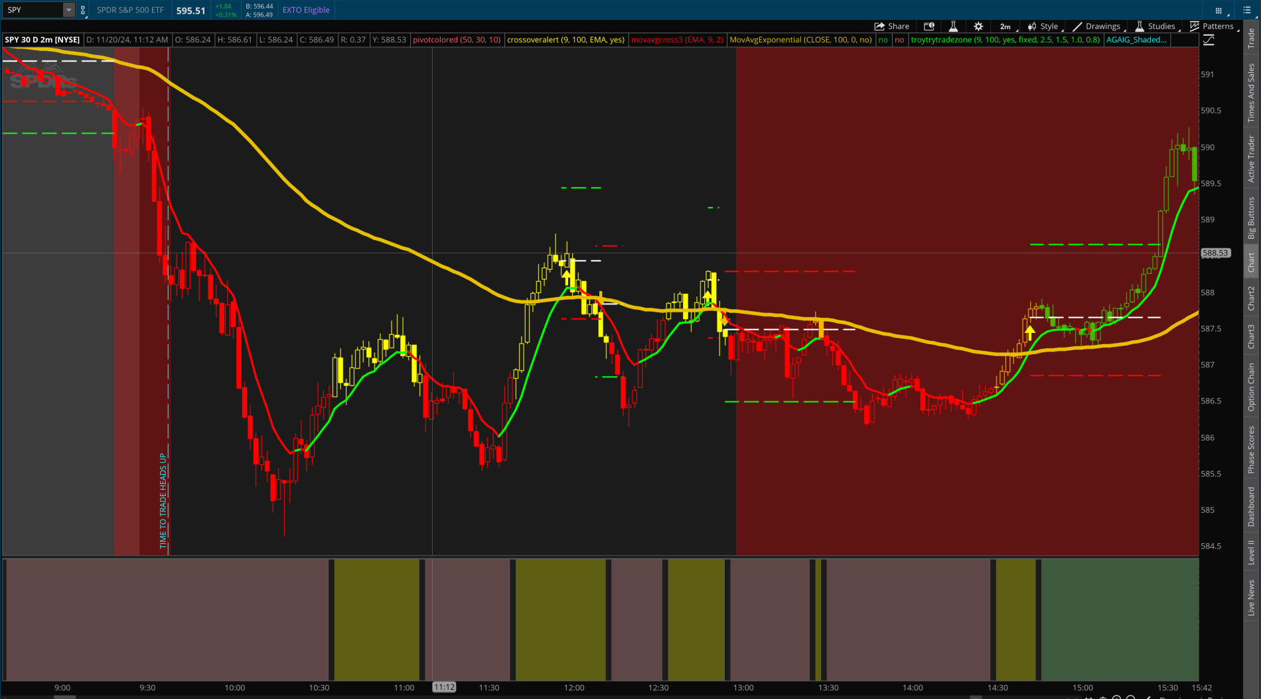Open the Active Trader sidebar tab
This screenshot has height=699, width=1261.
click(1251, 159)
